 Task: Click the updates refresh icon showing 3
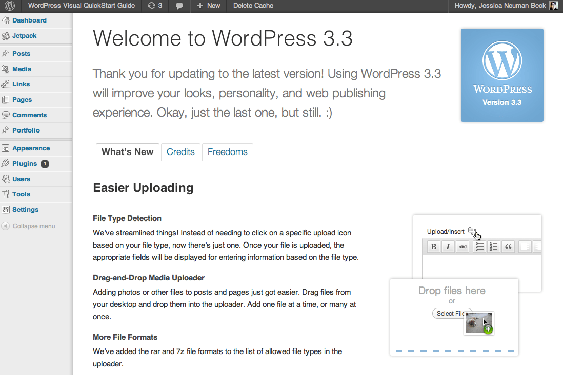[x=152, y=6]
